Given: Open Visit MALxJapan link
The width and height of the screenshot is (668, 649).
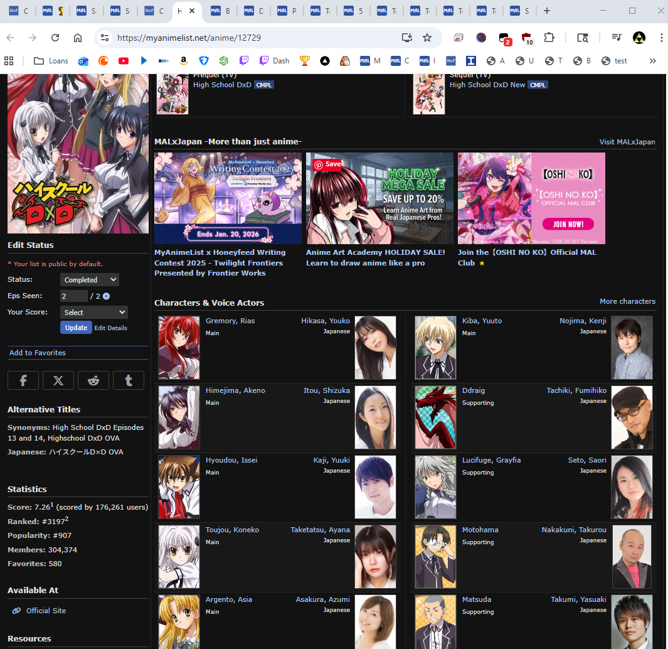Looking at the screenshot, I should (627, 142).
